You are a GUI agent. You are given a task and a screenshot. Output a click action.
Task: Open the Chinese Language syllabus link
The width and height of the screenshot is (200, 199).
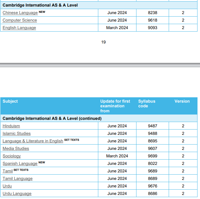[20, 13]
